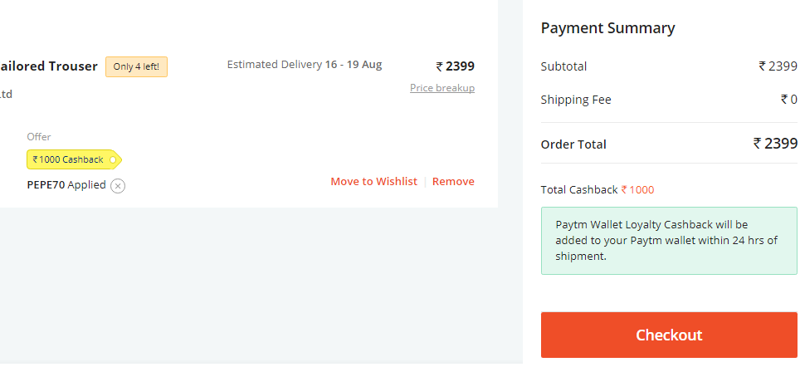
Task: Click the item price ₹2399
Action: [x=455, y=66]
